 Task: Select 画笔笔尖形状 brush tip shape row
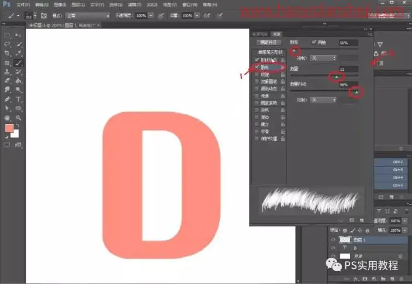point(269,52)
